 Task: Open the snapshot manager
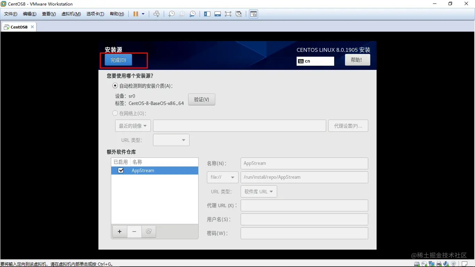[x=192, y=14]
